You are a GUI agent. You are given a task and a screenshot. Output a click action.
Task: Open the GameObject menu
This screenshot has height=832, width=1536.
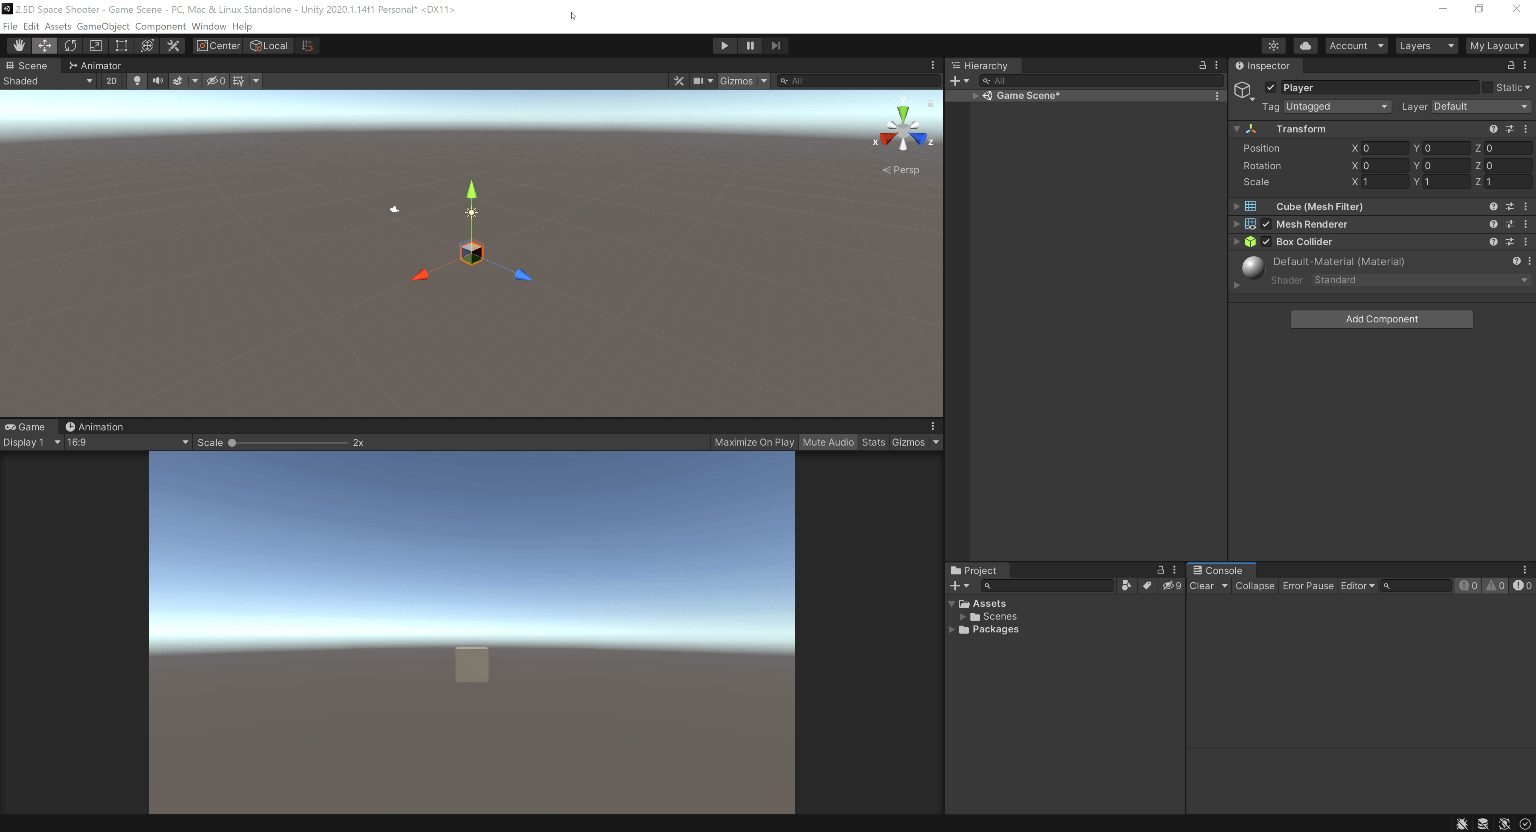pos(102,26)
